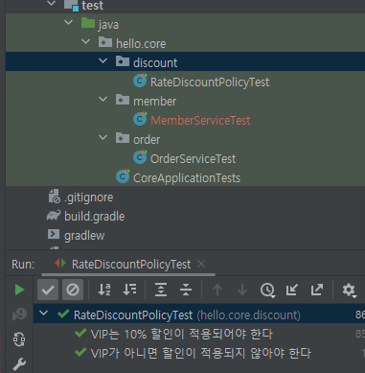Click Import Tests icon
This screenshot has height=373, width=365.
point(292,290)
